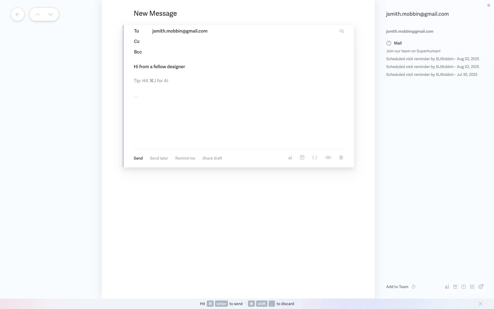Choose Send later option
This screenshot has width=494, height=309.
(x=159, y=158)
